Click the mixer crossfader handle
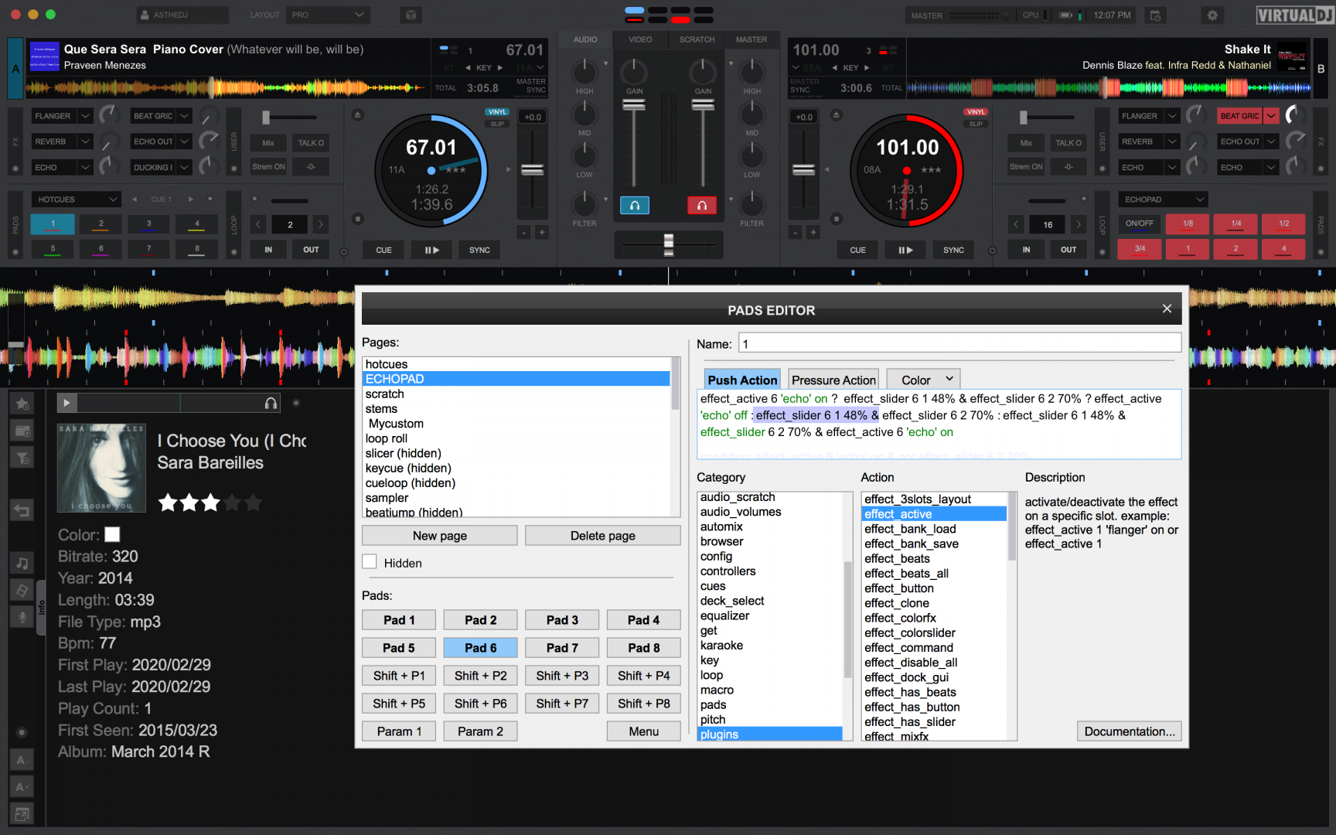The height and width of the screenshot is (835, 1336). tap(669, 244)
